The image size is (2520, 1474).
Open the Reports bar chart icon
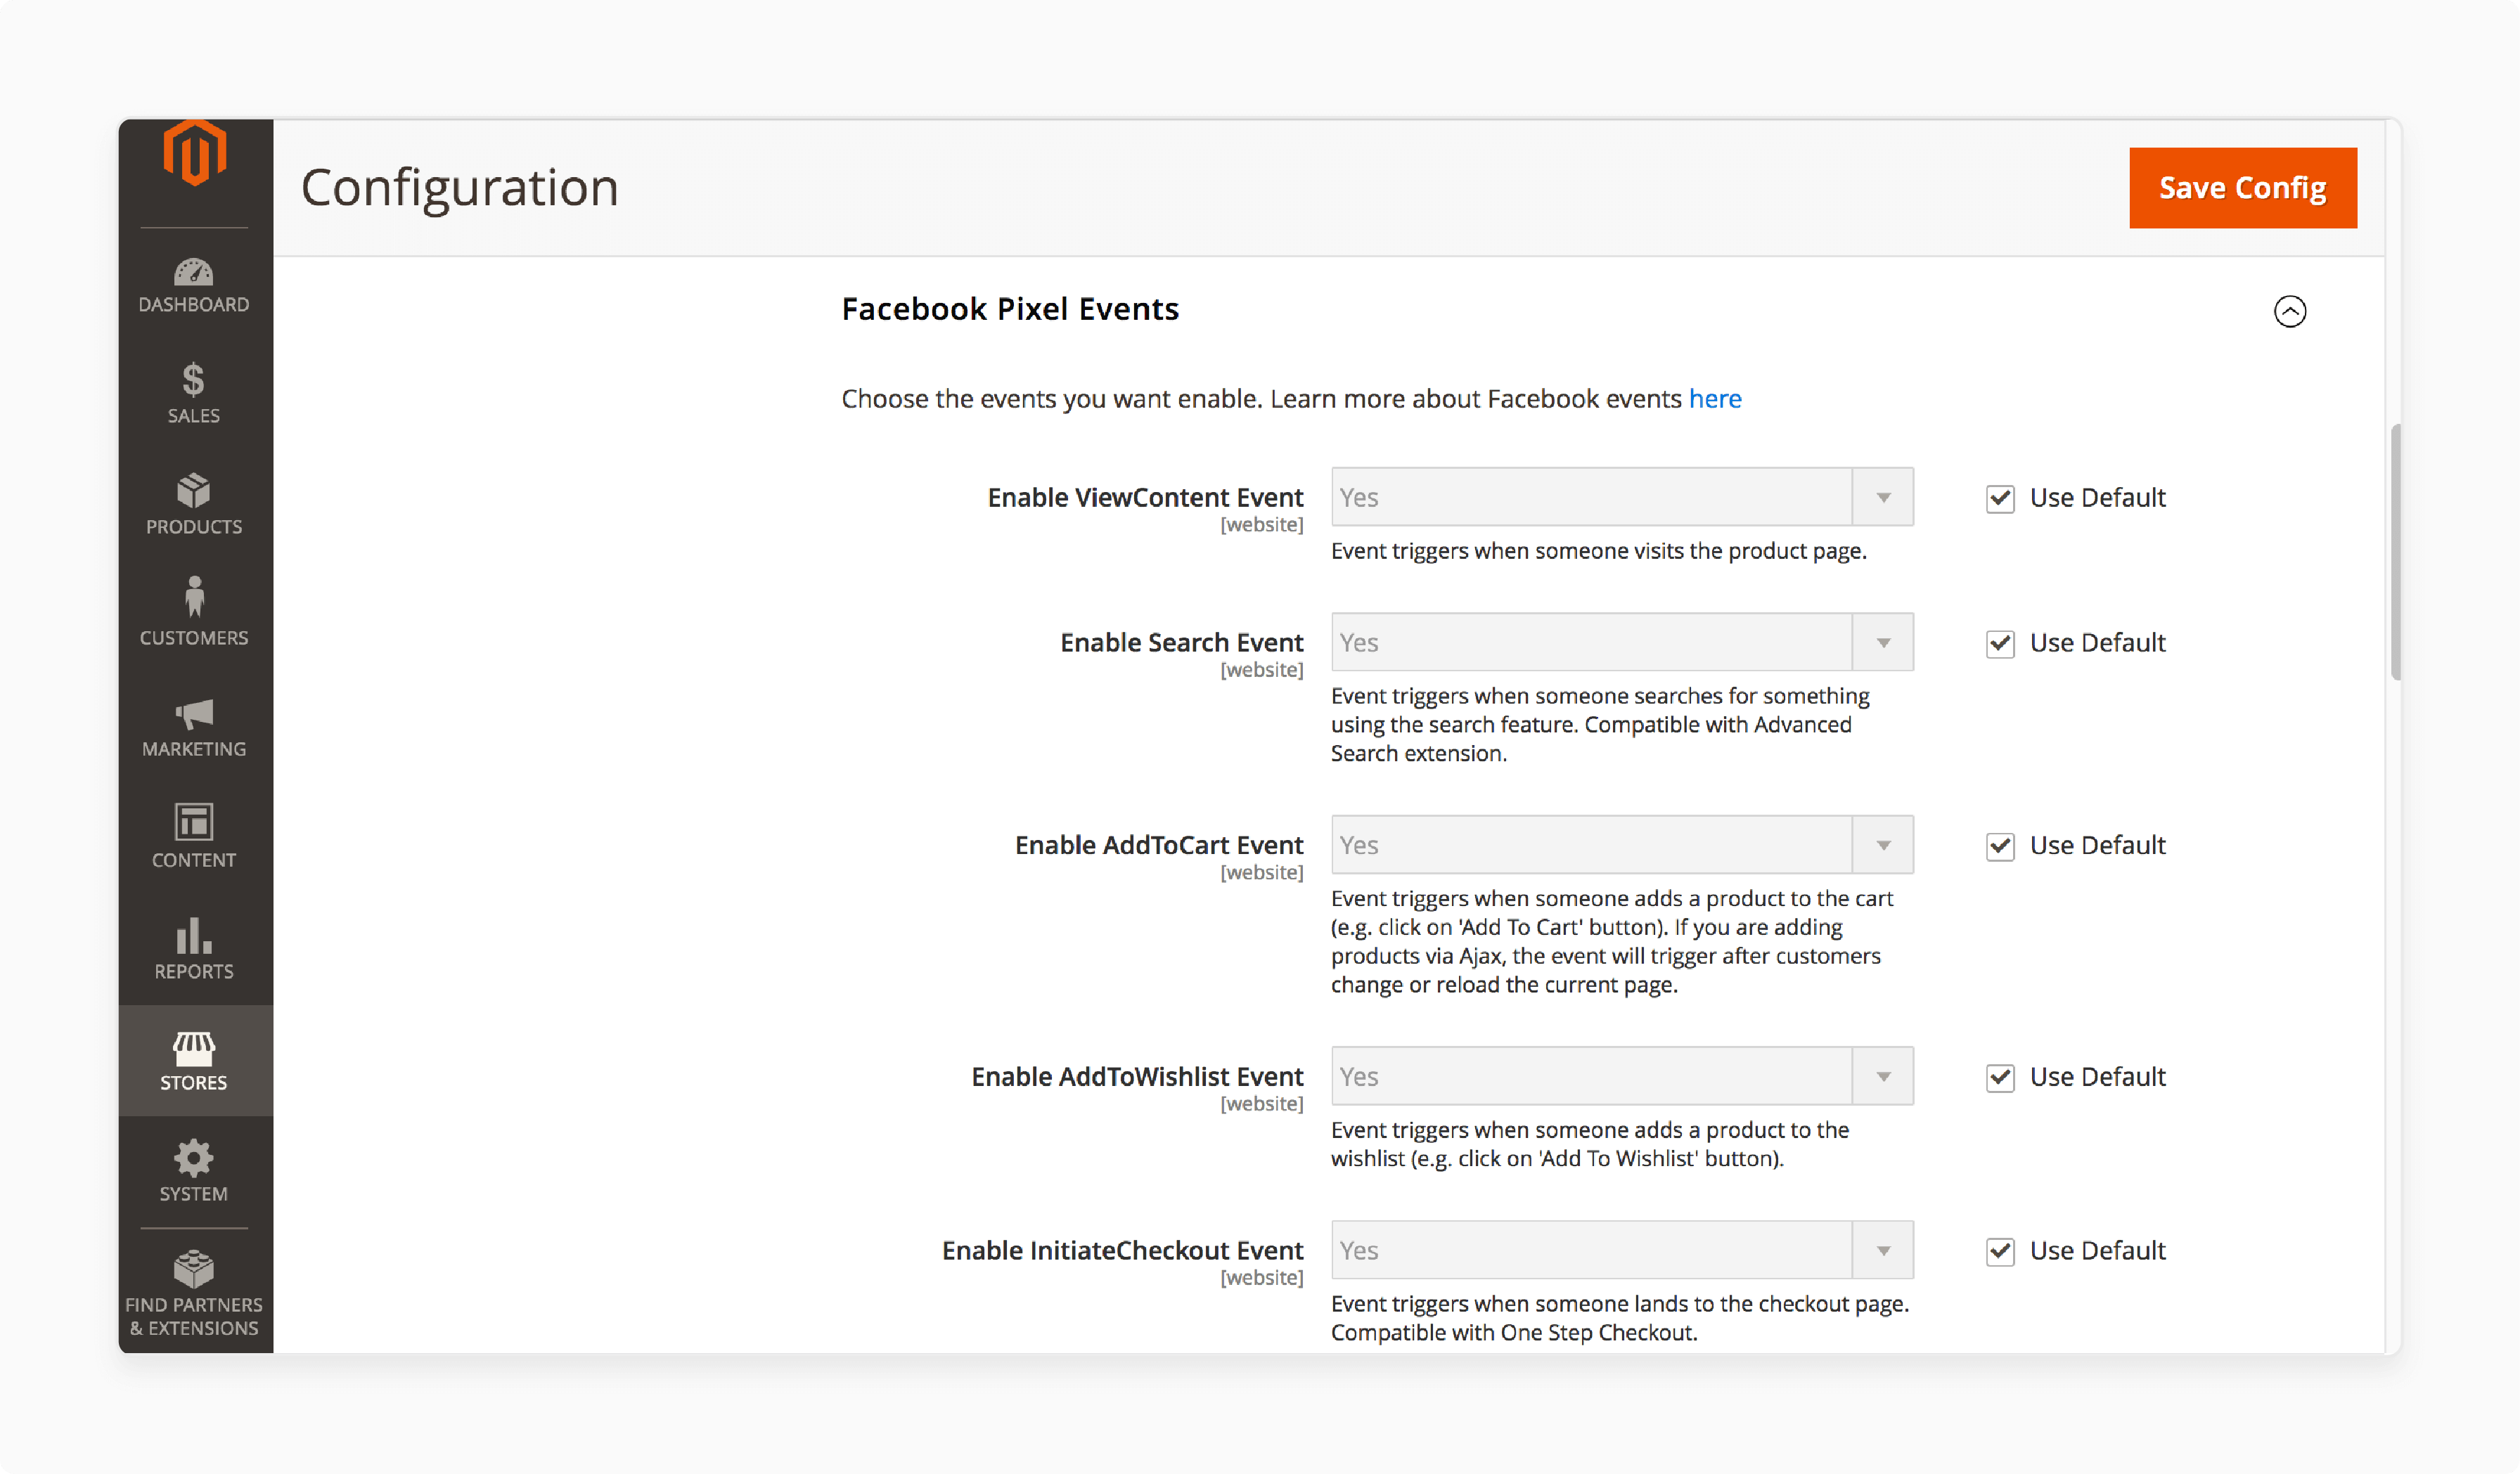click(x=194, y=936)
